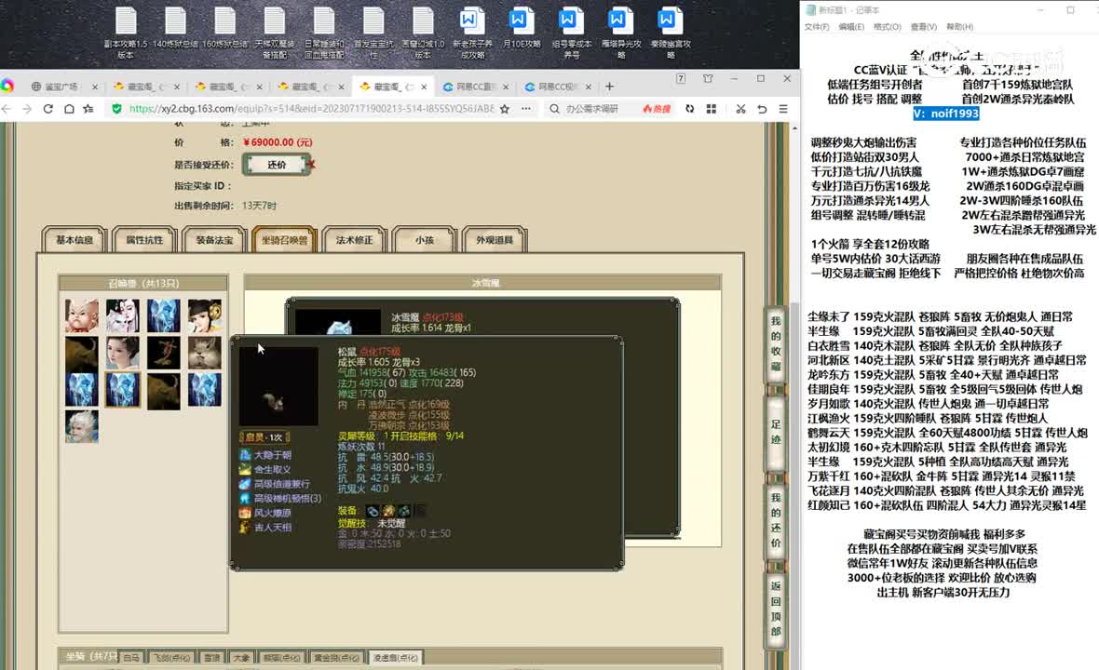Screen dimensions: 1099x670
Task: Open desktop file 副本攻略1.5版本
Action: coord(126,32)
